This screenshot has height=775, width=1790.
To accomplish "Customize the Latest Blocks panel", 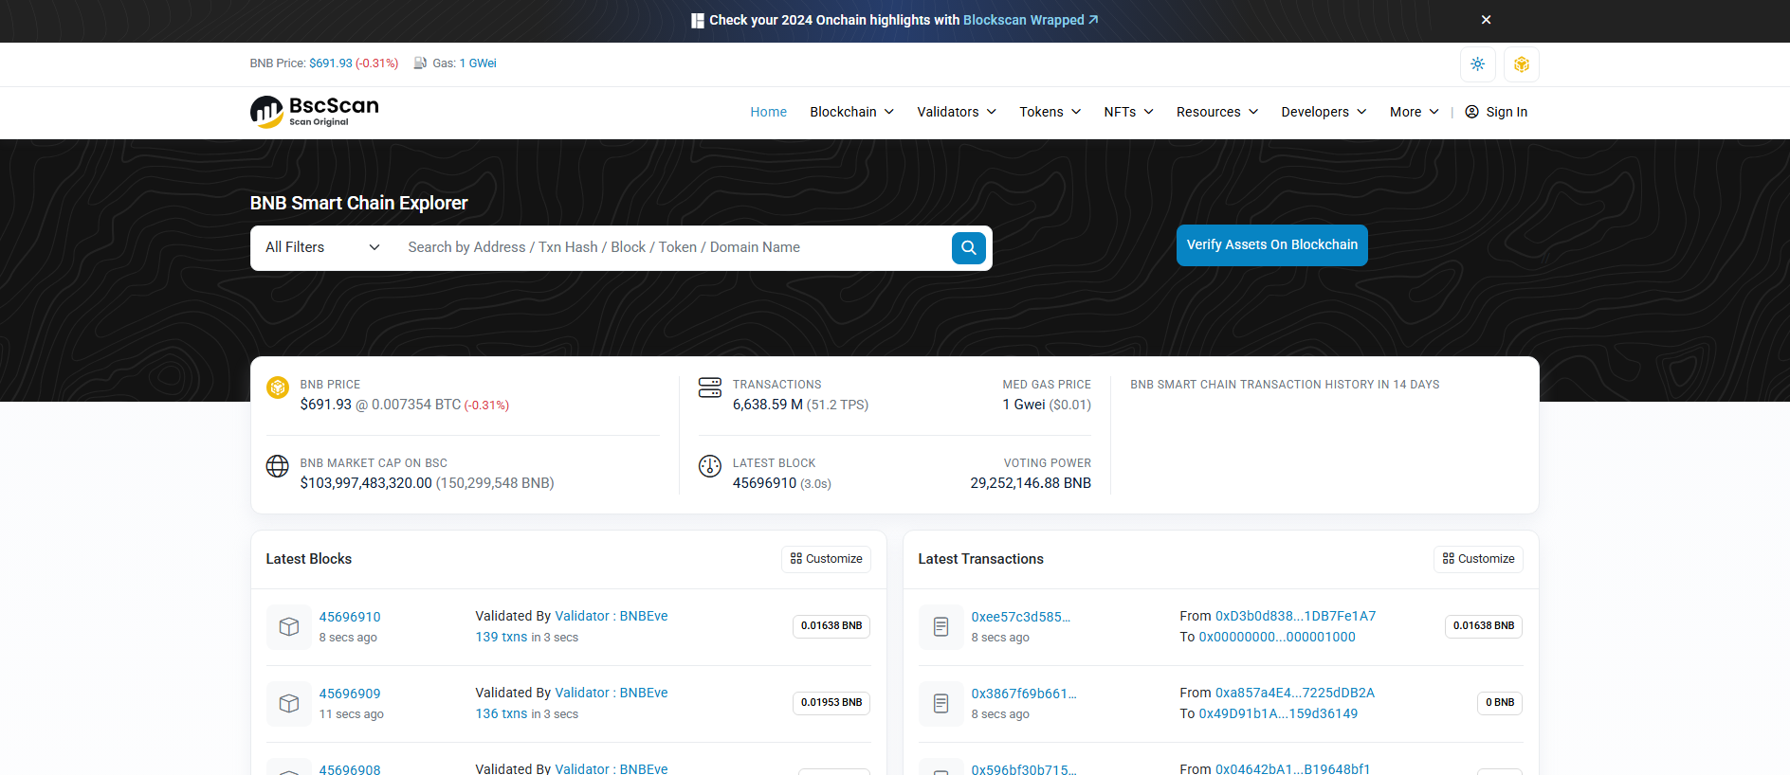I will (x=827, y=559).
